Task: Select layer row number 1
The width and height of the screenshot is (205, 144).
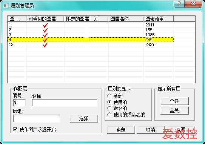Action: [x=91, y=25]
